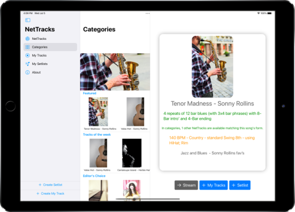Click Jazz and Blues - Sonny Rollins fav's
The height and width of the screenshot is (212, 295).
(x=213, y=153)
